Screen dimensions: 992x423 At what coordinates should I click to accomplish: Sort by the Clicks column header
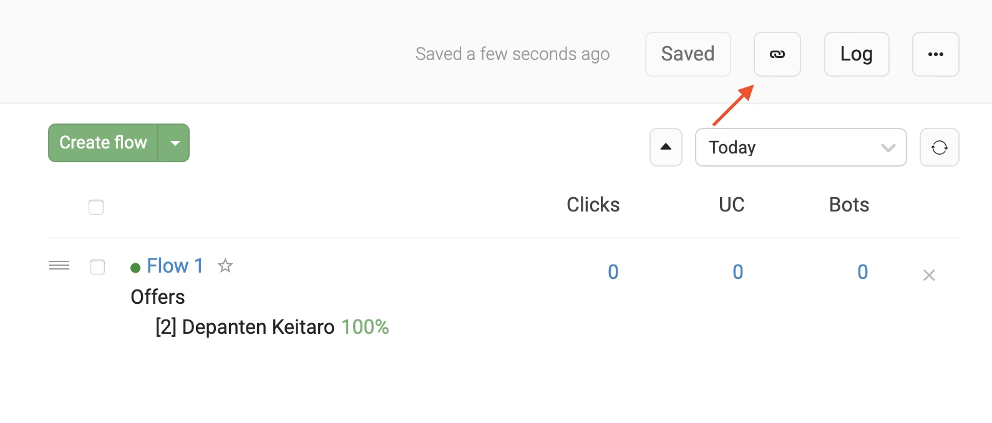point(593,205)
